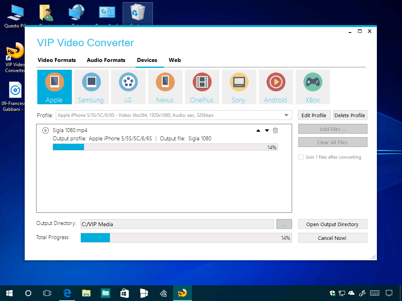Open Cortana search circle
Viewport: 402px width, 301px height.
[x=28, y=293]
